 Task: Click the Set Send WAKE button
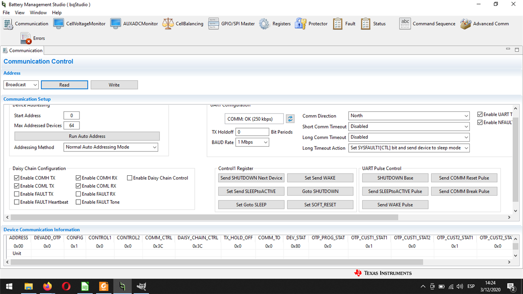coord(320,178)
